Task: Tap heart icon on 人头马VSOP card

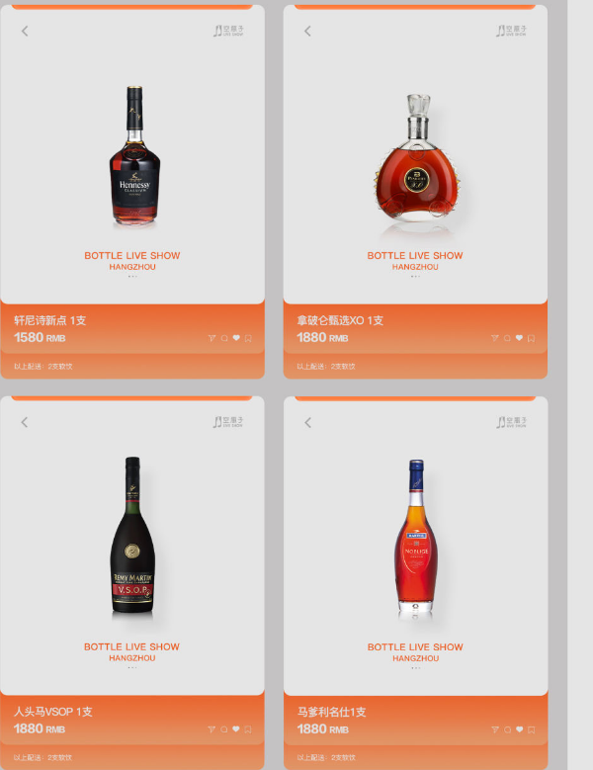Action: click(235, 729)
